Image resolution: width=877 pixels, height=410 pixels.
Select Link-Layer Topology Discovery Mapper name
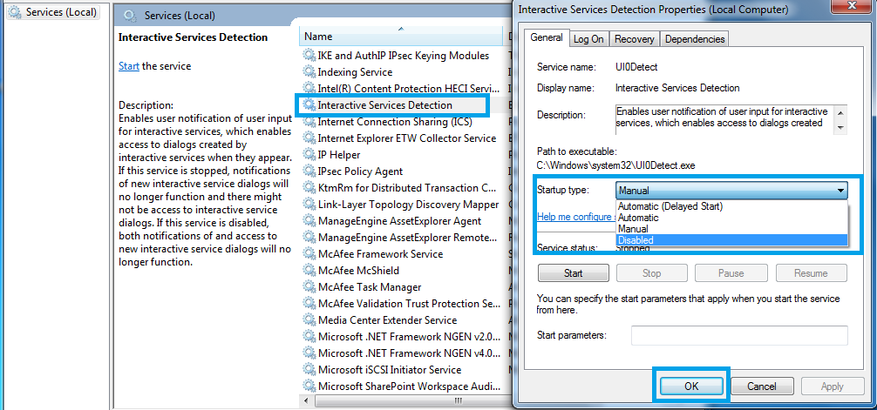pos(408,205)
